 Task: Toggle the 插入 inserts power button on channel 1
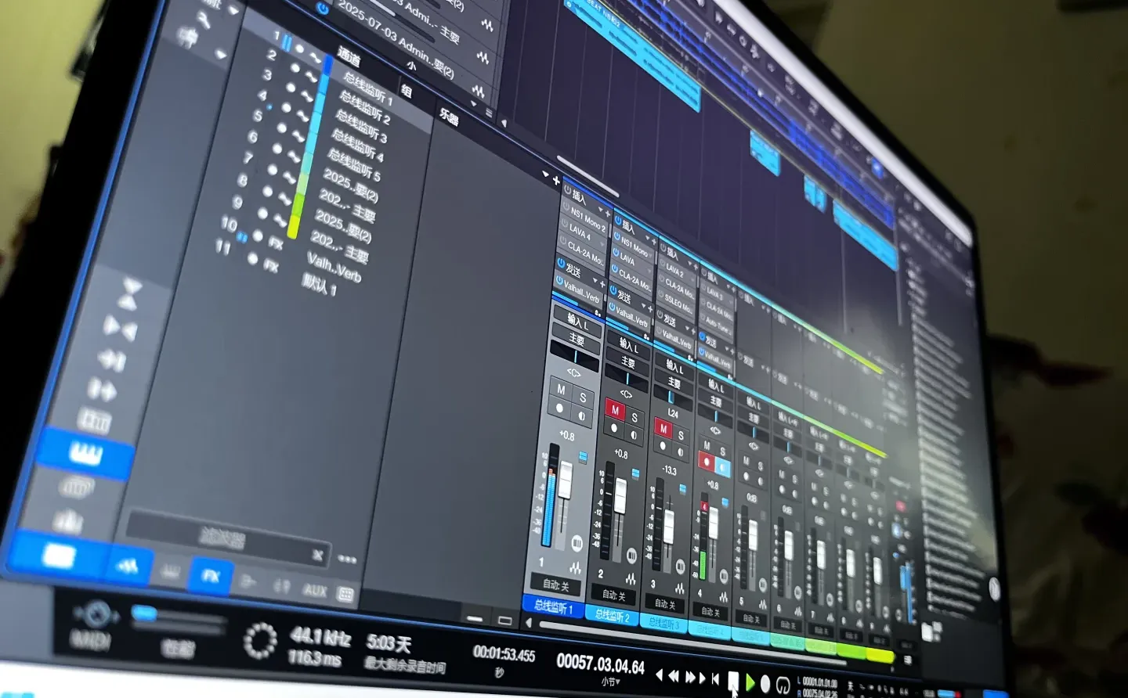(567, 190)
